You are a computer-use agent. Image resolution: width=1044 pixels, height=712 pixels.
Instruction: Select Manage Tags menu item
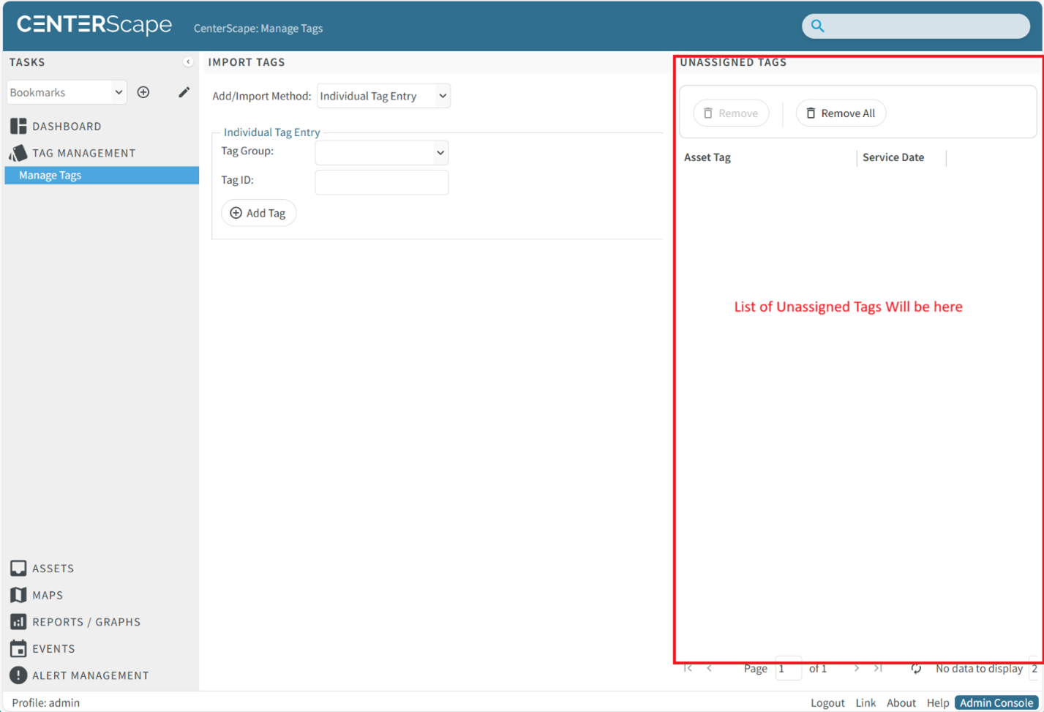pyautogui.click(x=50, y=176)
